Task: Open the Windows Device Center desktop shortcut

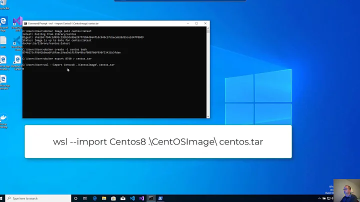Action: [x=17, y=62]
